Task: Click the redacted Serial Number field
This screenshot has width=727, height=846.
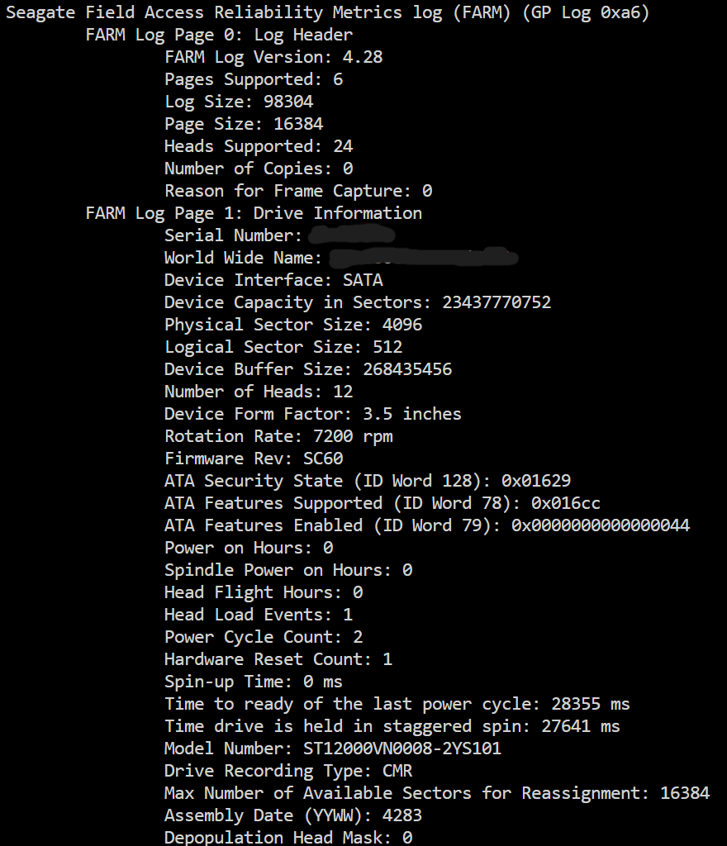Action: [x=352, y=235]
